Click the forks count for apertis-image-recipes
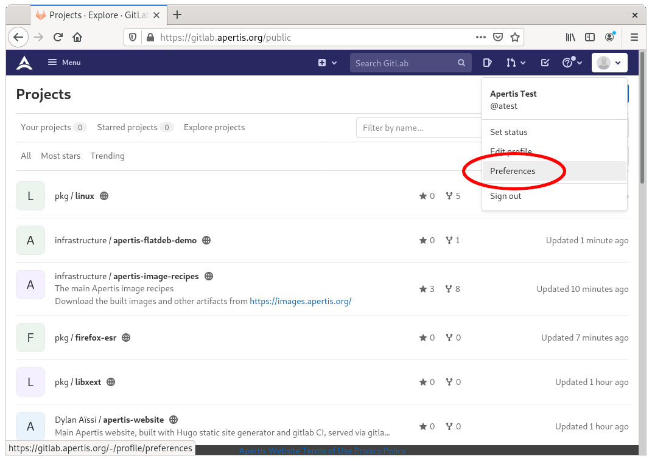652x461 pixels. click(x=452, y=289)
